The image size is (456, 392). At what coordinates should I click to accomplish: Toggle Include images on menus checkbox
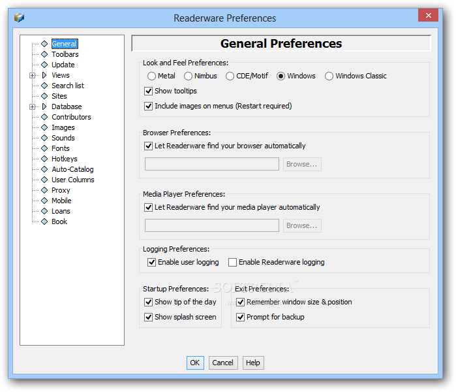148,106
